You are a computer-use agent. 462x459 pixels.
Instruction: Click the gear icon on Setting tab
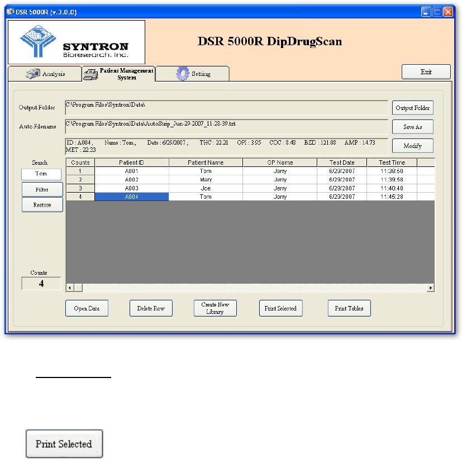[182, 74]
